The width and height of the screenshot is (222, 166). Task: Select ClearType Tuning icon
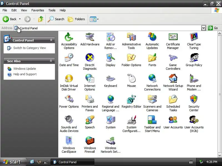[194, 37]
